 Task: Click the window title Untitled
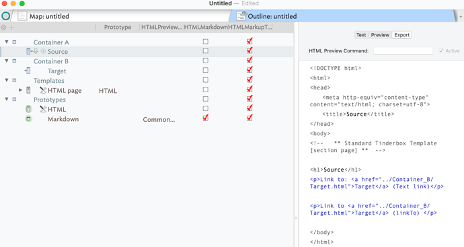click(x=220, y=3)
